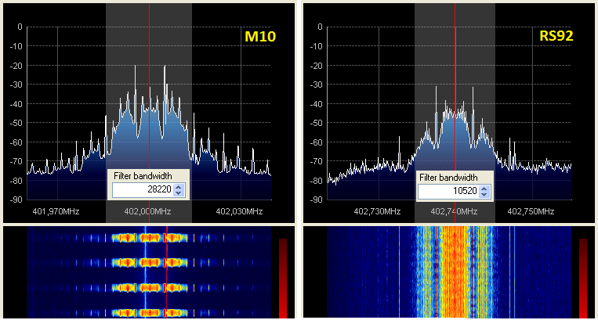This screenshot has height=320, width=598.
Task: Click the red contrast bar beside RS92 waterfall
Action: point(583,279)
